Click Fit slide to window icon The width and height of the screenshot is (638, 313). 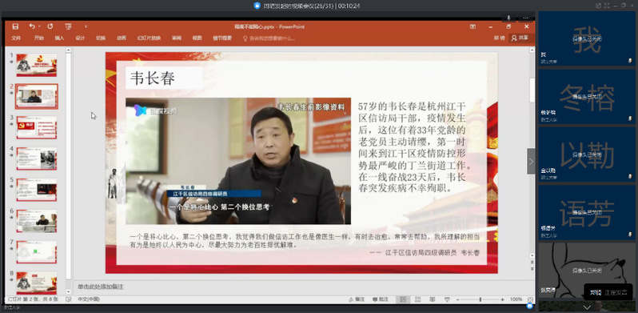(x=530, y=299)
